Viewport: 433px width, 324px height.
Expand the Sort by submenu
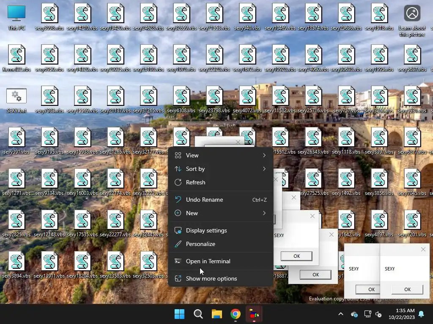tap(220, 169)
